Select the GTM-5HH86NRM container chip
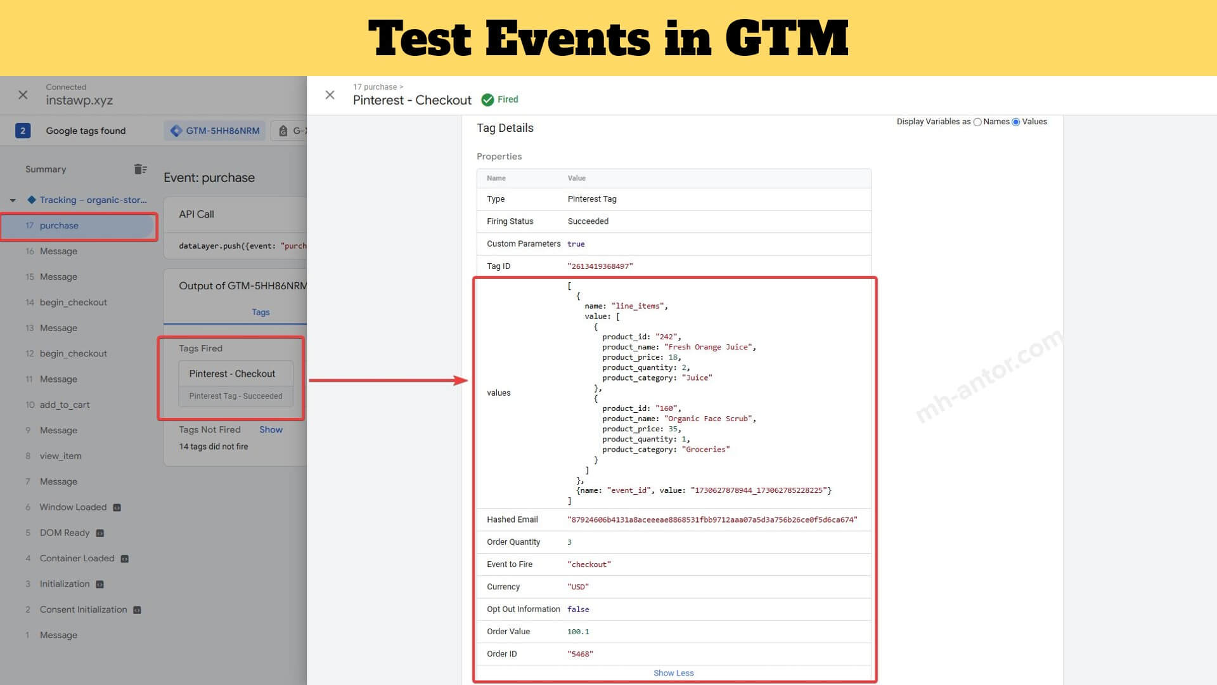The width and height of the screenshot is (1217, 685). pos(215,131)
